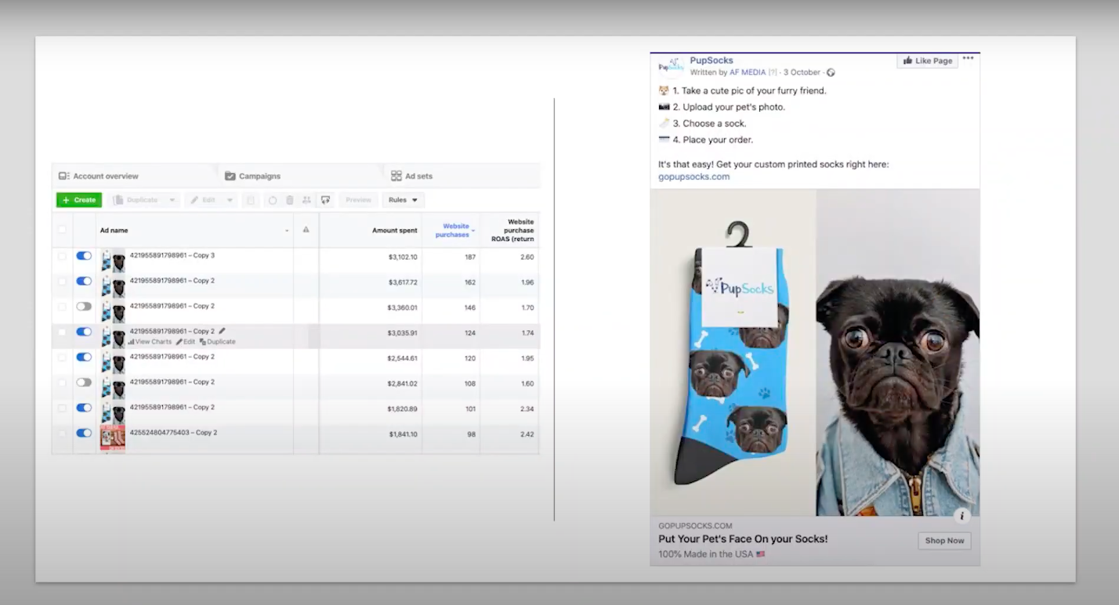Image resolution: width=1119 pixels, height=605 pixels.
Task: Click the pug in denim jacket photo
Action: [898, 352]
